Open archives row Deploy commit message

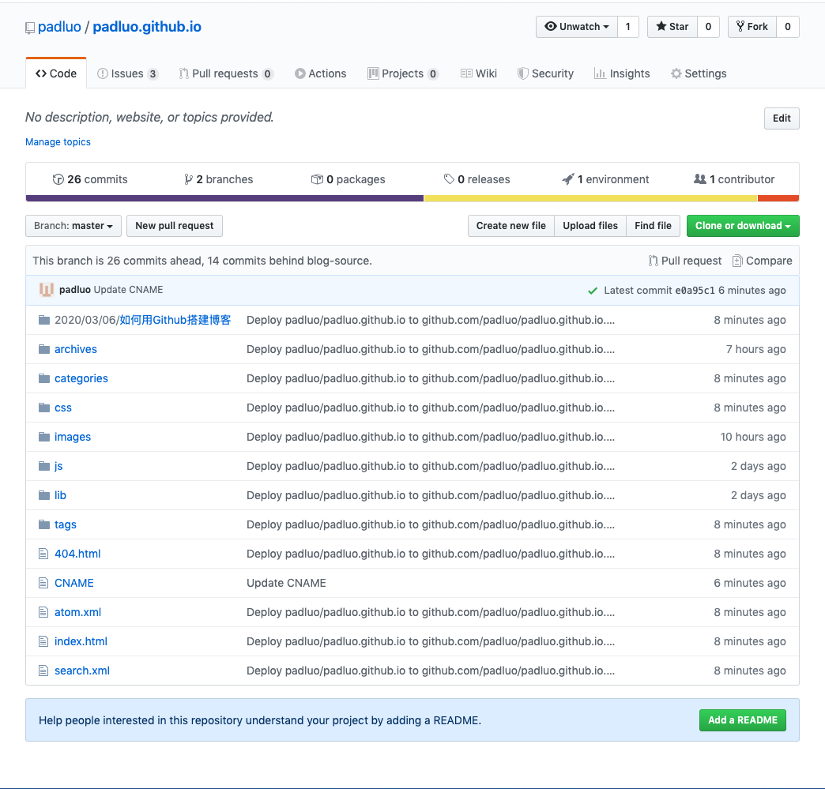431,349
